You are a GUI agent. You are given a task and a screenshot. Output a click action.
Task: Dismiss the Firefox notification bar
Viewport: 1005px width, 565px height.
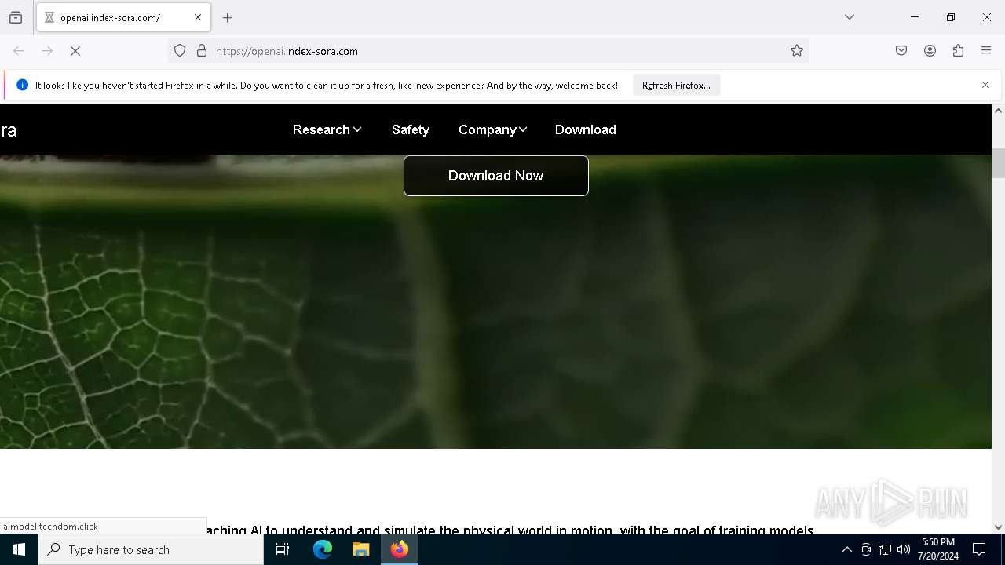tap(985, 85)
